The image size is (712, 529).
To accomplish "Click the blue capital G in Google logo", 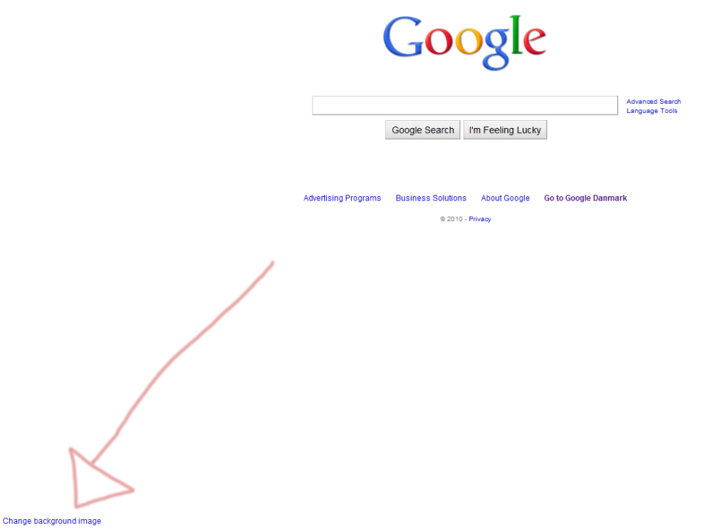I will 403,37.
